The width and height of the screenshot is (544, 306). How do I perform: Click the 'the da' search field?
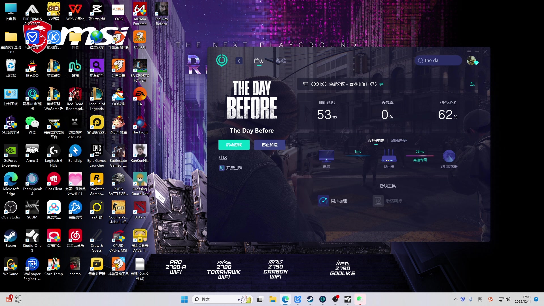(438, 60)
